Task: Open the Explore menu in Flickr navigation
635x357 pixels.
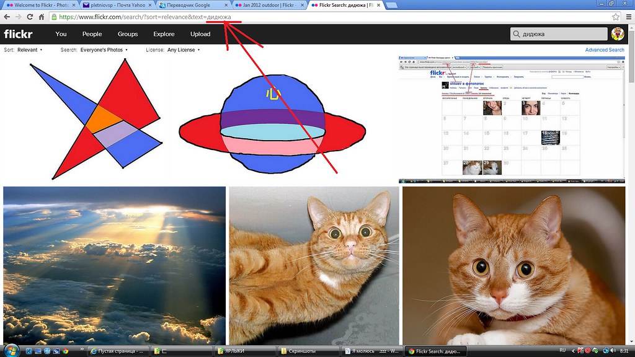Action: point(164,34)
